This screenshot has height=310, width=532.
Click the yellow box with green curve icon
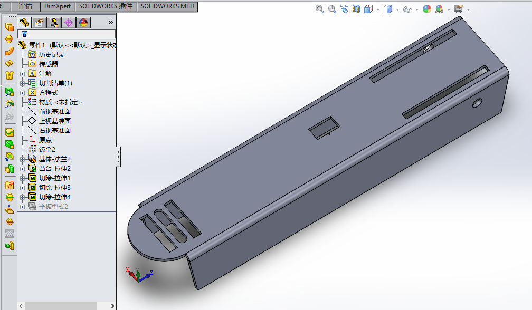click(x=9, y=132)
